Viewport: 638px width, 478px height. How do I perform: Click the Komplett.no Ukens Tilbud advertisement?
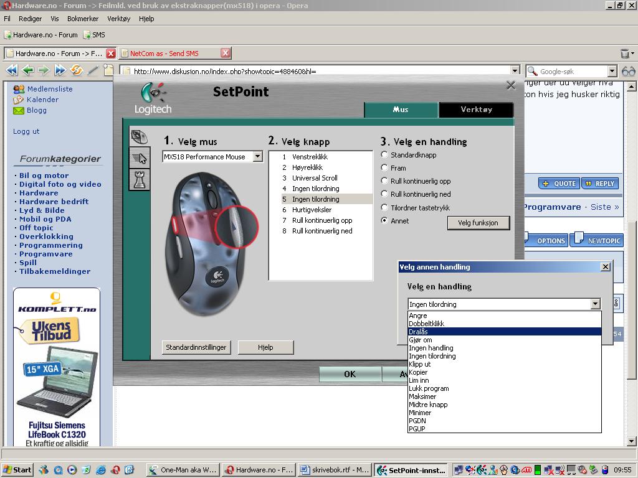click(x=57, y=367)
